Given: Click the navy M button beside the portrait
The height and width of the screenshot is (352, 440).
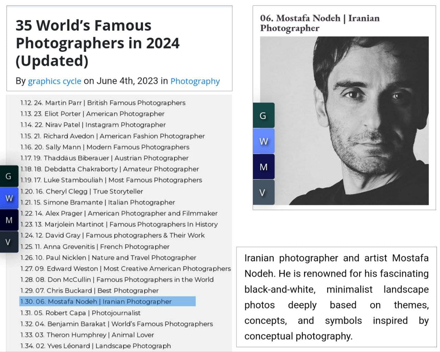Looking at the screenshot, I should [263, 167].
